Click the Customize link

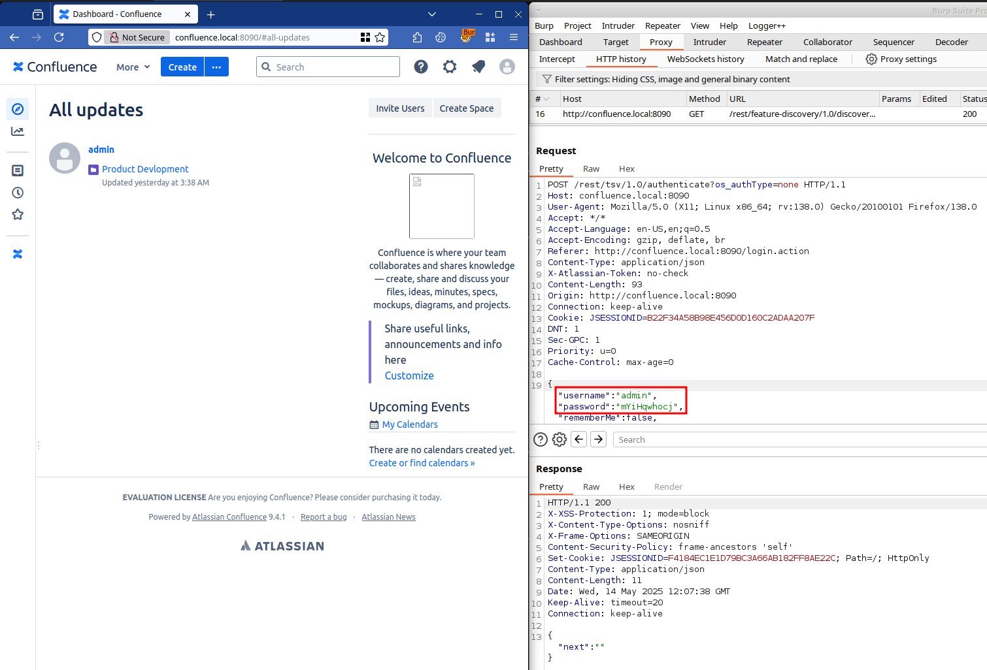[409, 375]
